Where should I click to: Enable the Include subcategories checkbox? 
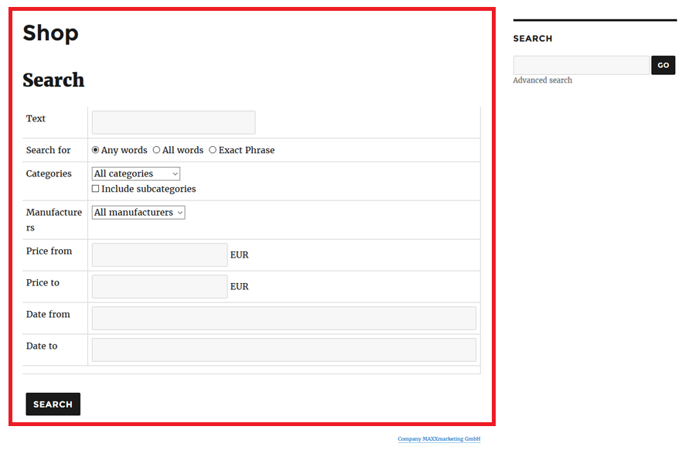point(96,189)
